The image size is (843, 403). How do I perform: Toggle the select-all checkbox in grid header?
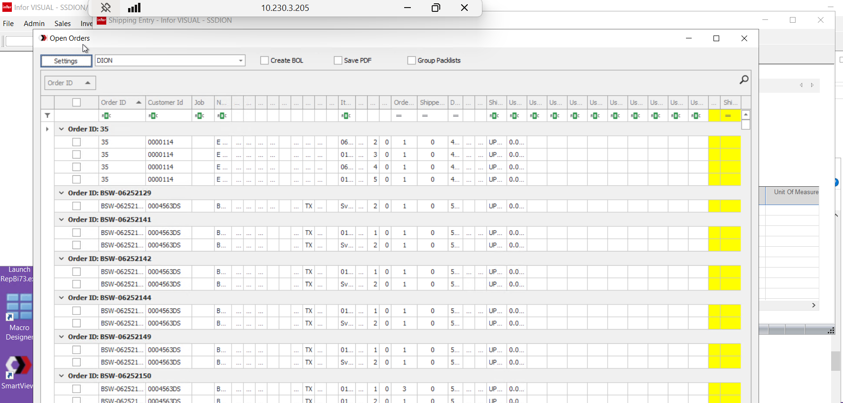click(x=76, y=102)
